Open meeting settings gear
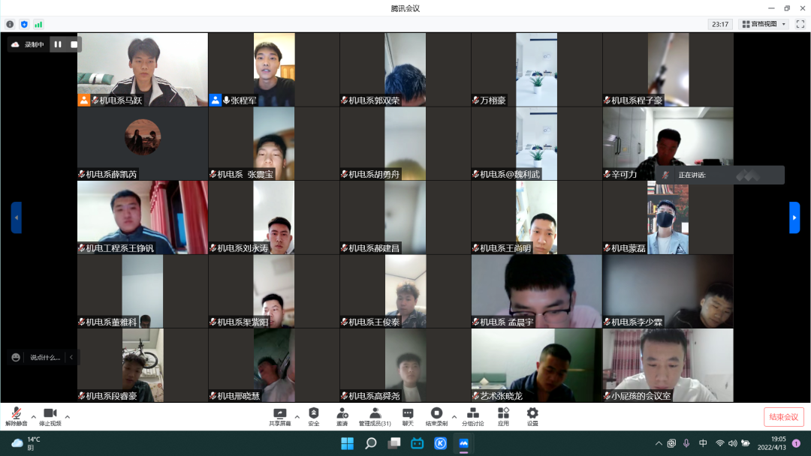The height and width of the screenshot is (456, 811). (532, 417)
